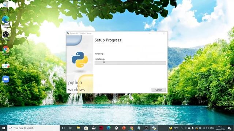Image resolution: width=234 pixels, height=131 pixels.
Task: Launch Zoom from the desktop
Action: coord(6,80)
